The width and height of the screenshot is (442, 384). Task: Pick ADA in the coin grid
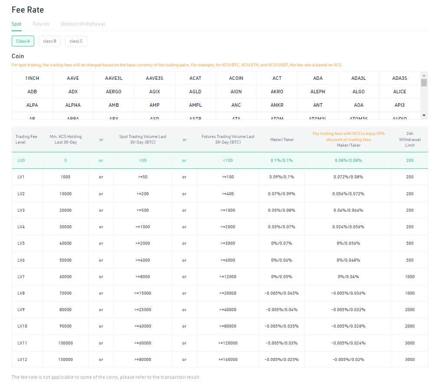coord(318,78)
